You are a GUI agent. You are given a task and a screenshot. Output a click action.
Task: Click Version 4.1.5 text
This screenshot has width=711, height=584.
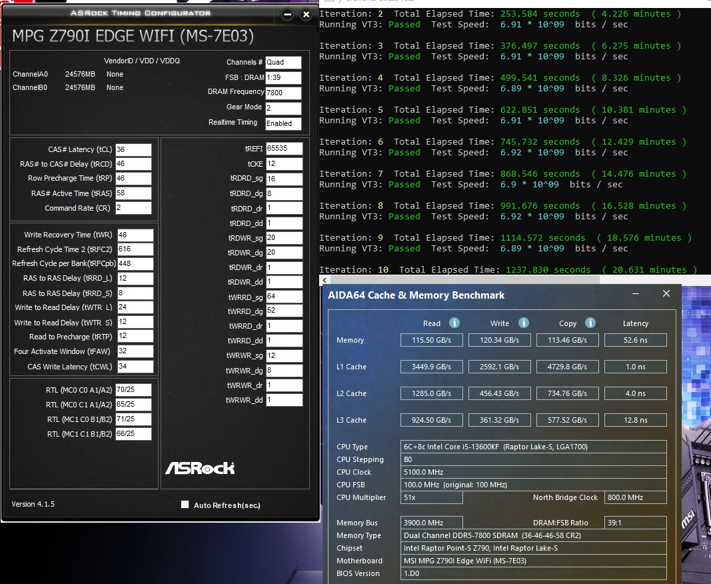(x=33, y=504)
